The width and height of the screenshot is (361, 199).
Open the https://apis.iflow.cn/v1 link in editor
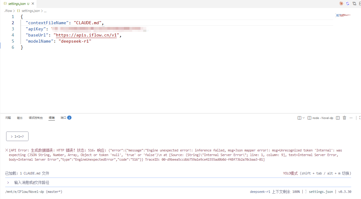[86, 35]
